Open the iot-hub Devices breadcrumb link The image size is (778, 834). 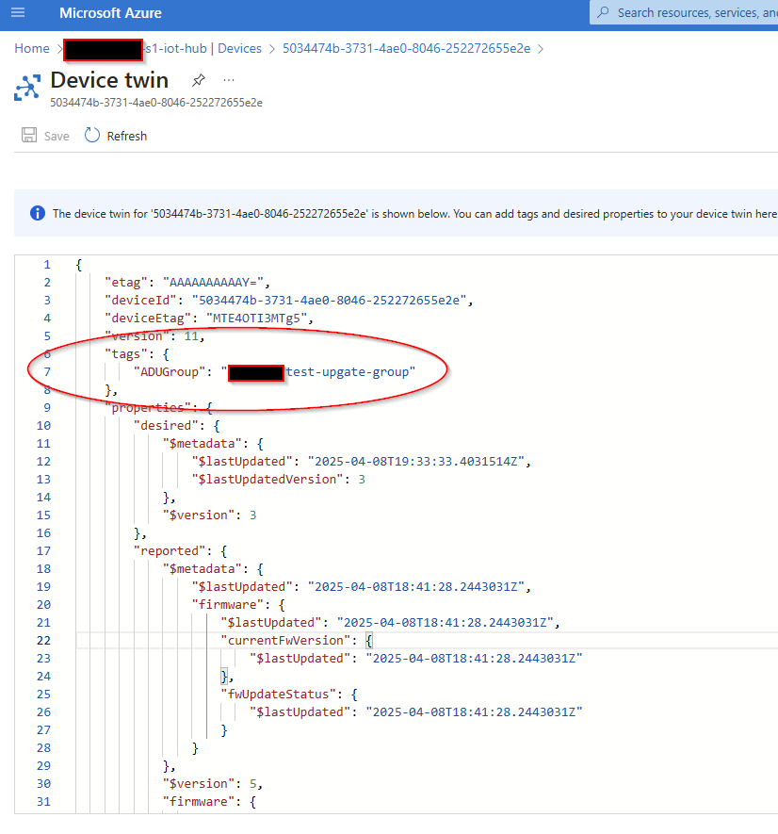point(204,48)
